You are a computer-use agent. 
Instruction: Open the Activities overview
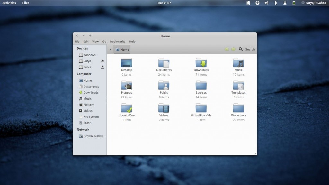[9, 3]
